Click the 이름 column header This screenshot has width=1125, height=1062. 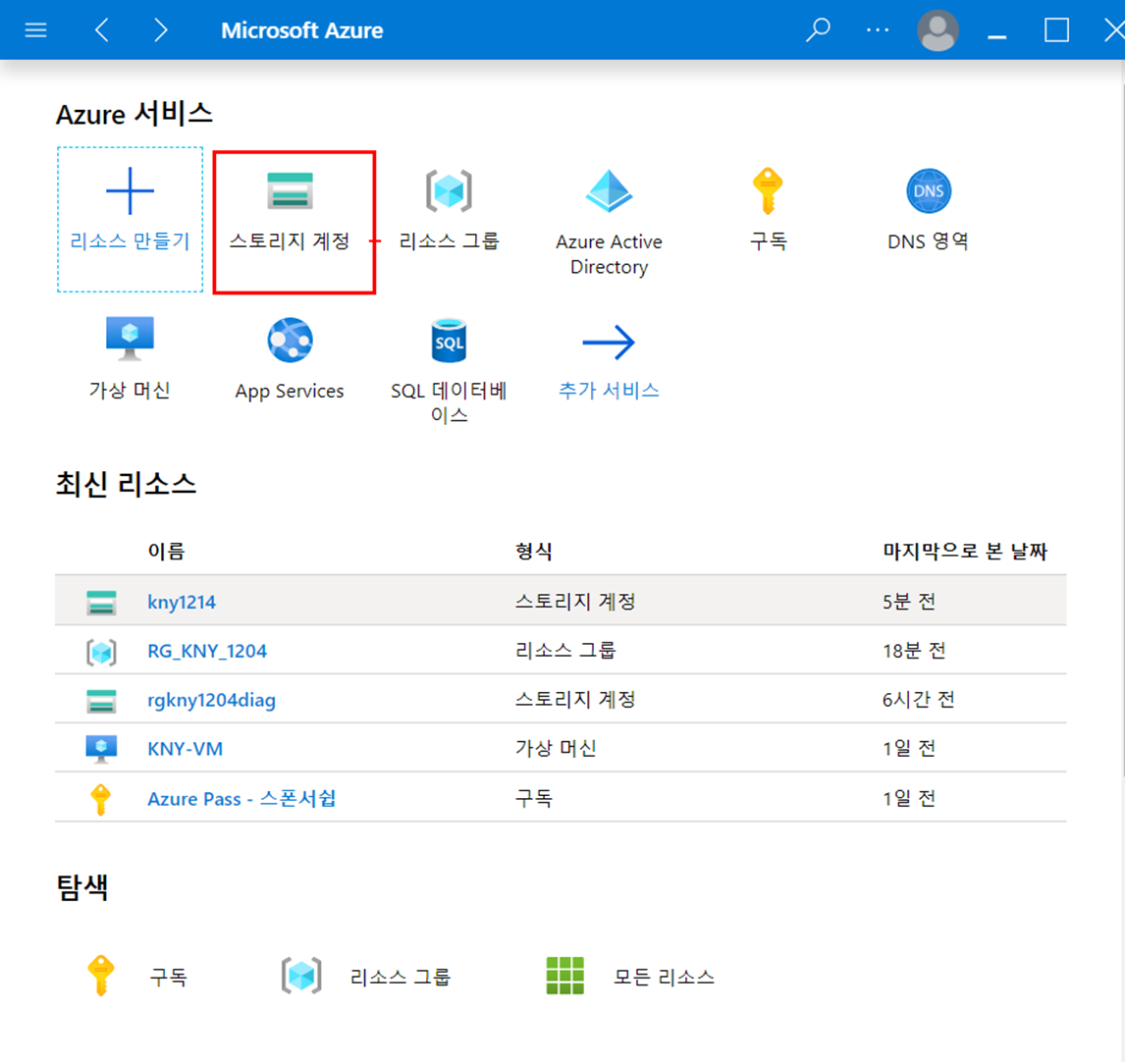pos(167,551)
